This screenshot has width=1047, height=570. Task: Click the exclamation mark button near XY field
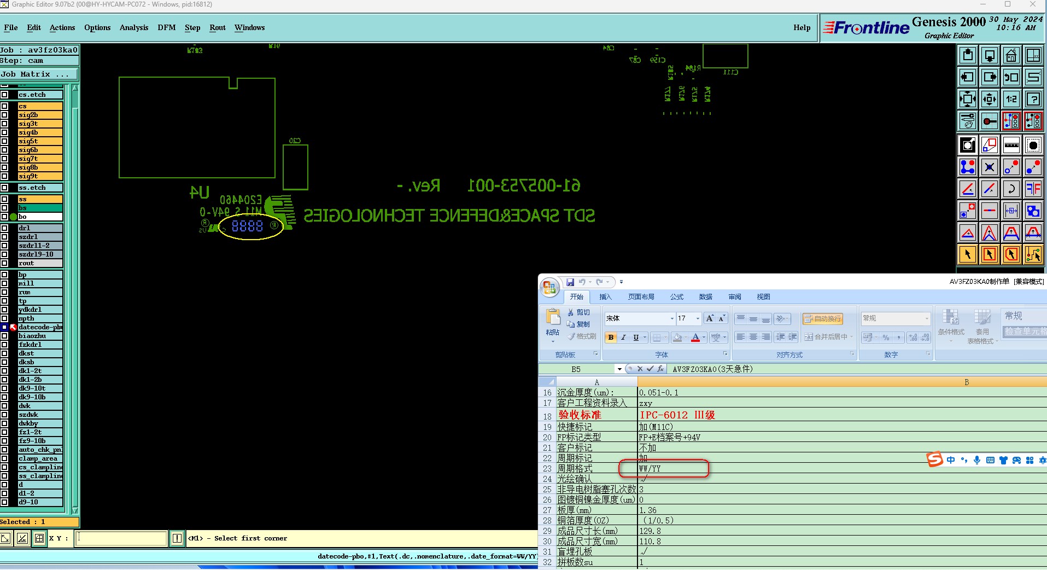pyautogui.click(x=177, y=538)
